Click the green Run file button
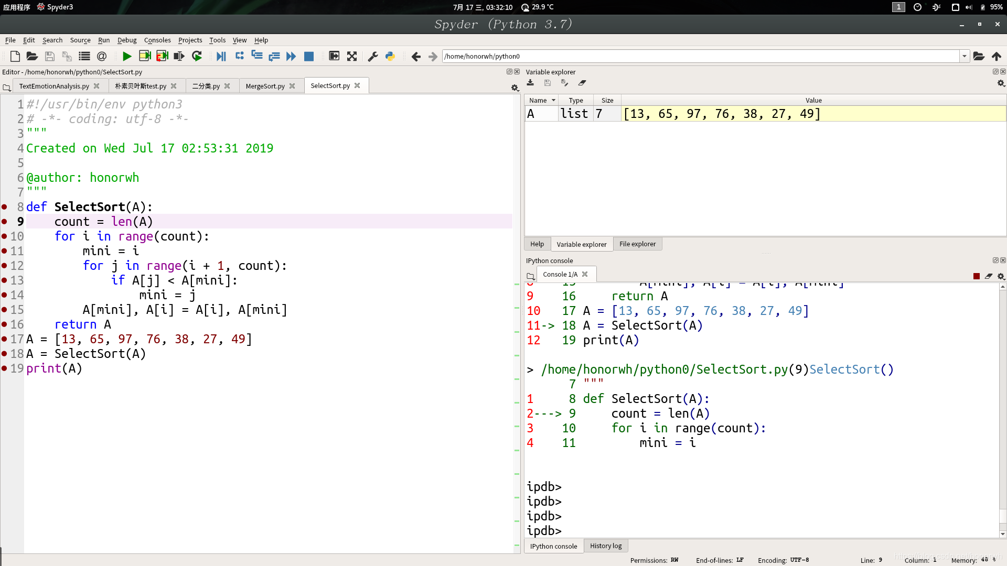 point(126,56)
